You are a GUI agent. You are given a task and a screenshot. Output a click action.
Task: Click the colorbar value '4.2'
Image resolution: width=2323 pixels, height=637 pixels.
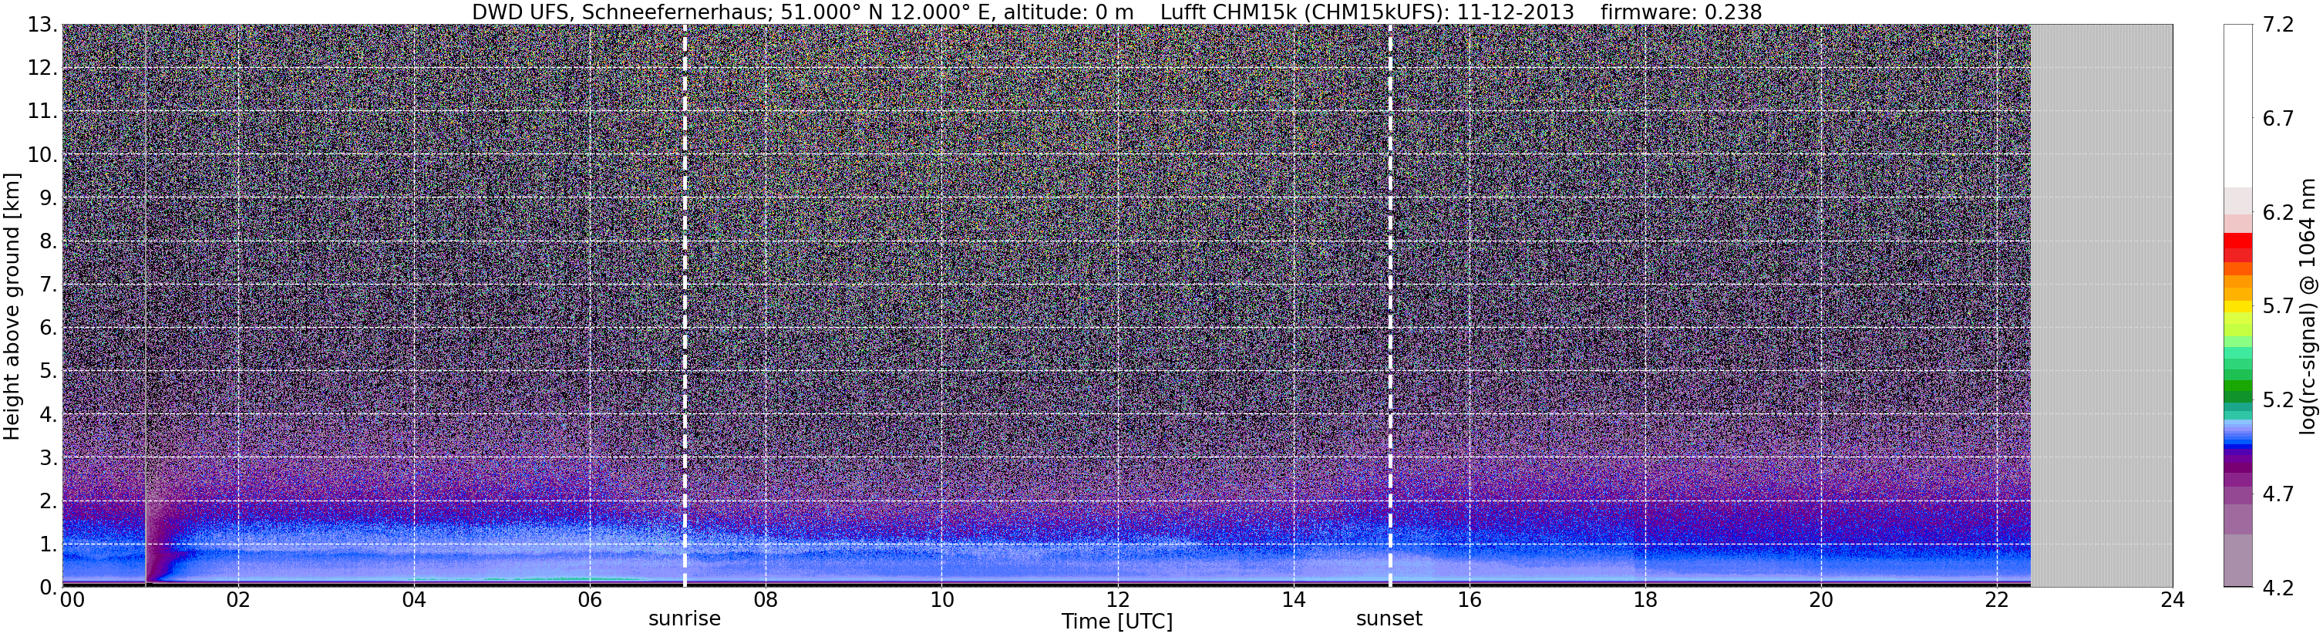click(x=2278, y=588)
